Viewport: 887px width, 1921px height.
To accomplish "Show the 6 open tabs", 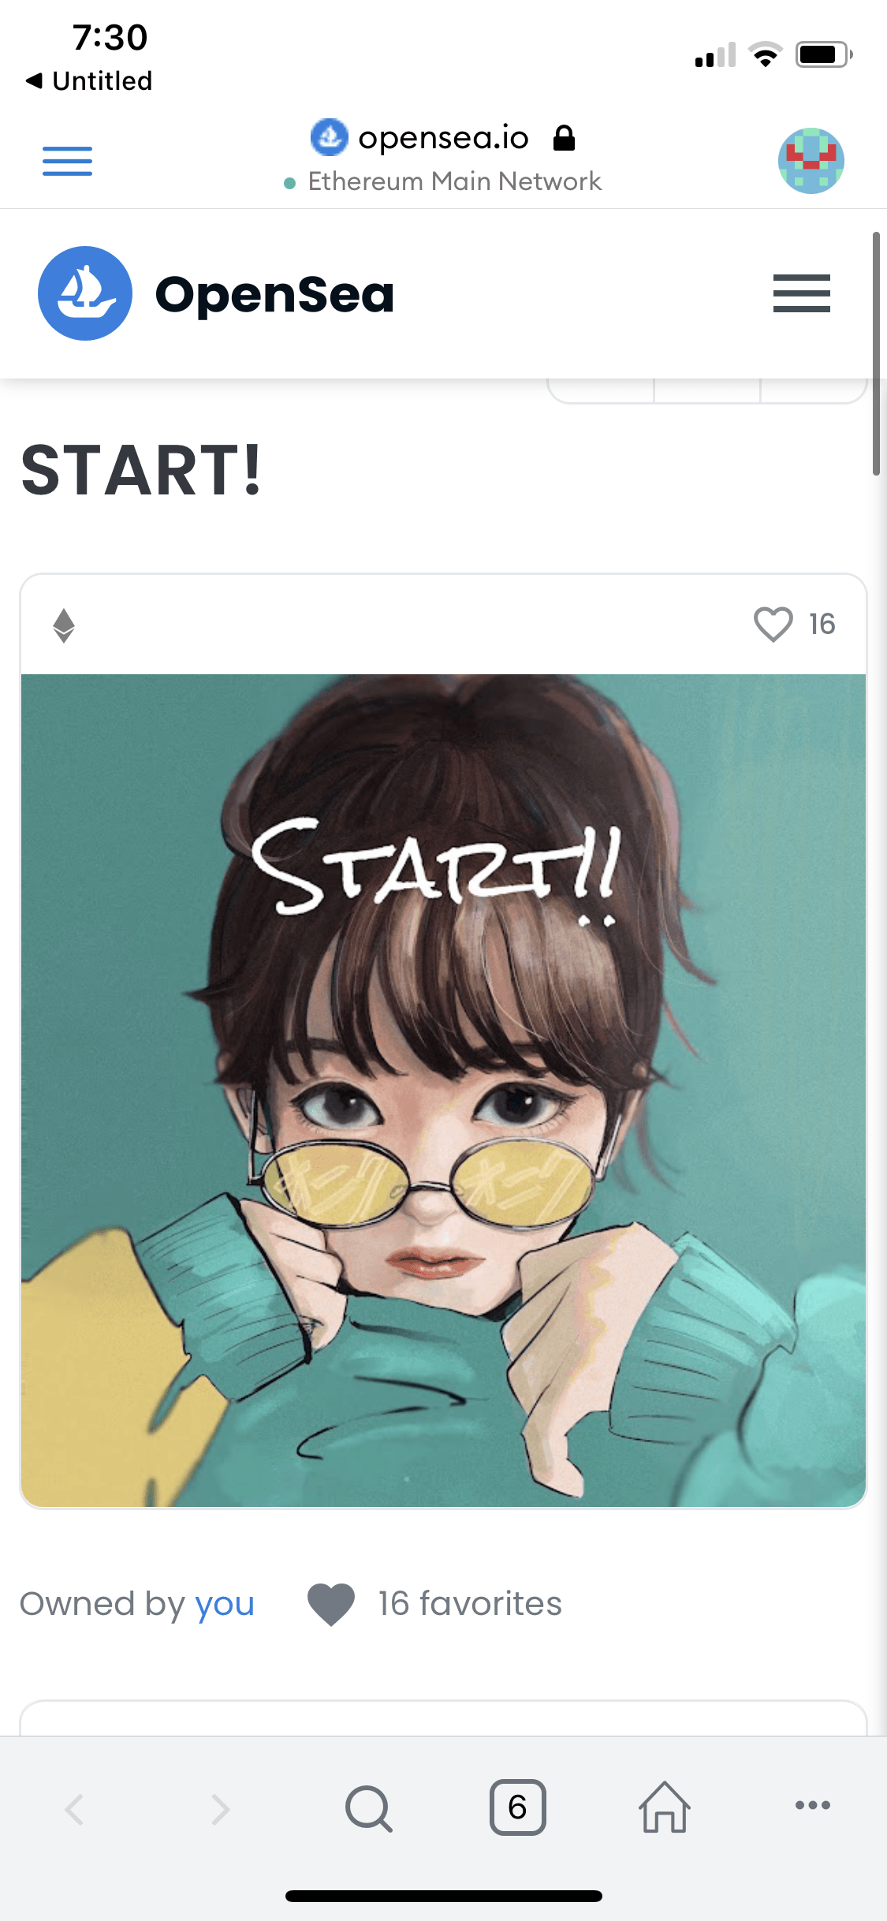I will 517,1807.
